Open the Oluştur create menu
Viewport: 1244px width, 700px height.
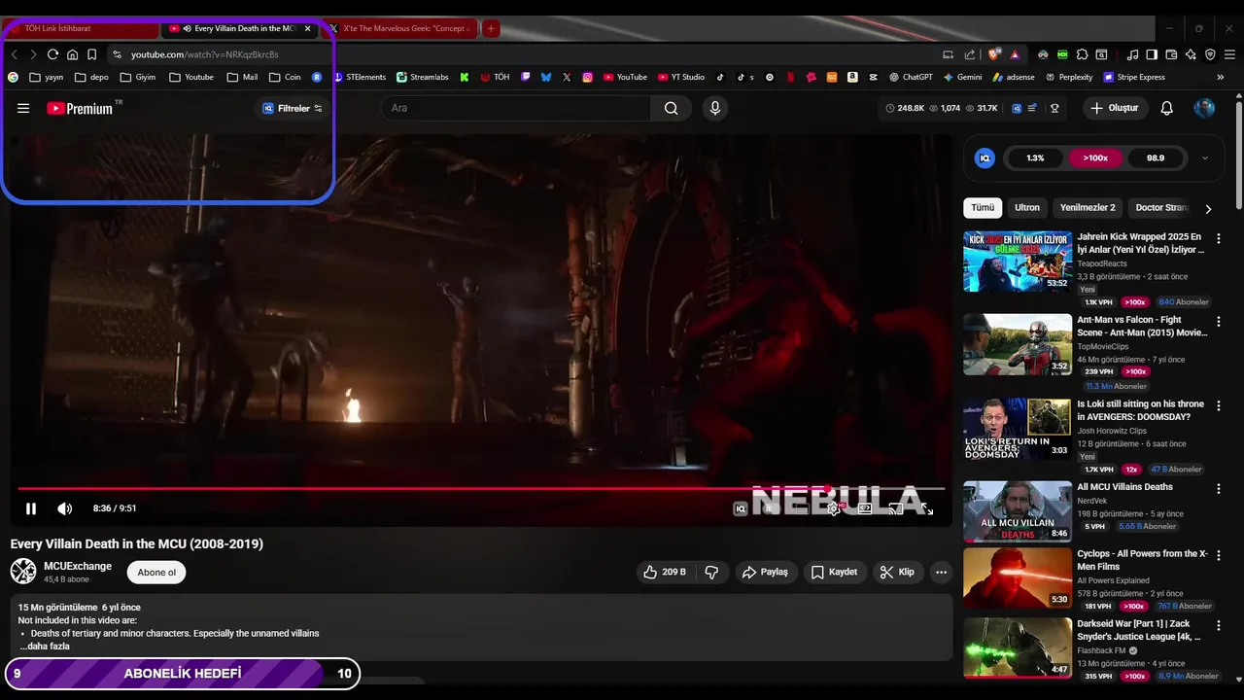pos(1114,108)
